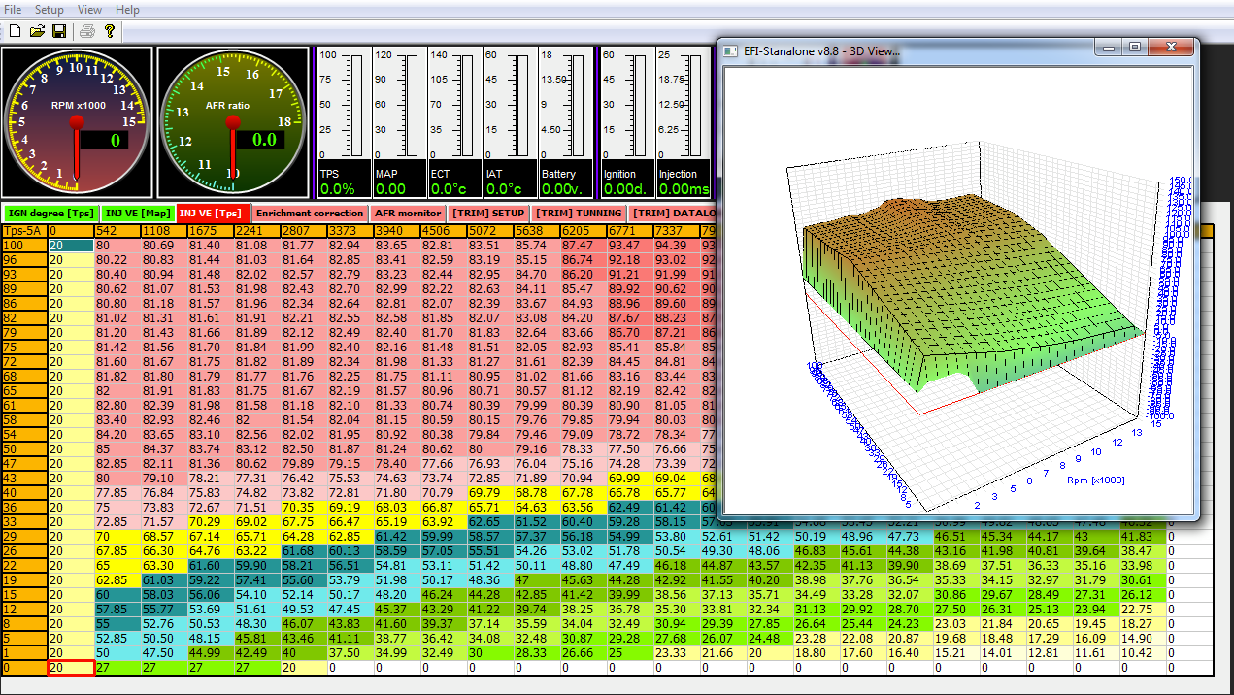Select the red-outlined cell in row 0
Screen dimensions: 1234x695
(71, 668)
